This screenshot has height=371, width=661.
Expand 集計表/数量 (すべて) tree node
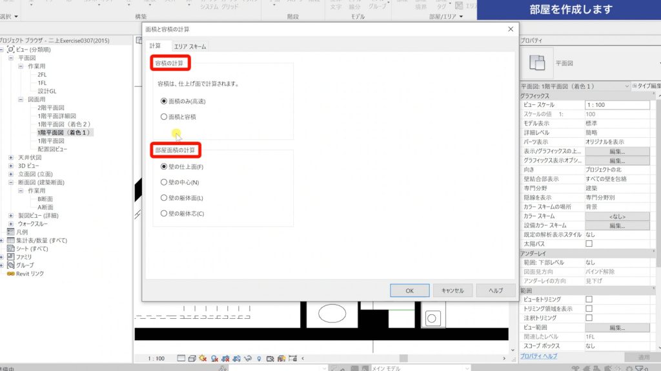click(3, 240)
